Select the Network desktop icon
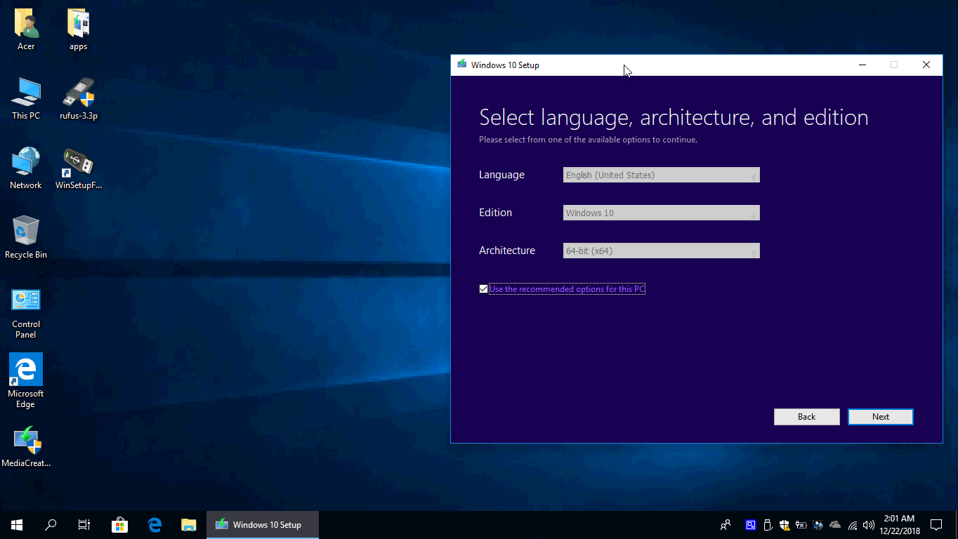Image resolution: width=958 pixels, height=539 pixels. tap(26, 168)
